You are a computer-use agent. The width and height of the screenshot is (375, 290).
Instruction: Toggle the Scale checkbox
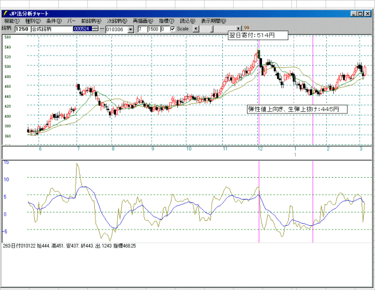[172, 28]
